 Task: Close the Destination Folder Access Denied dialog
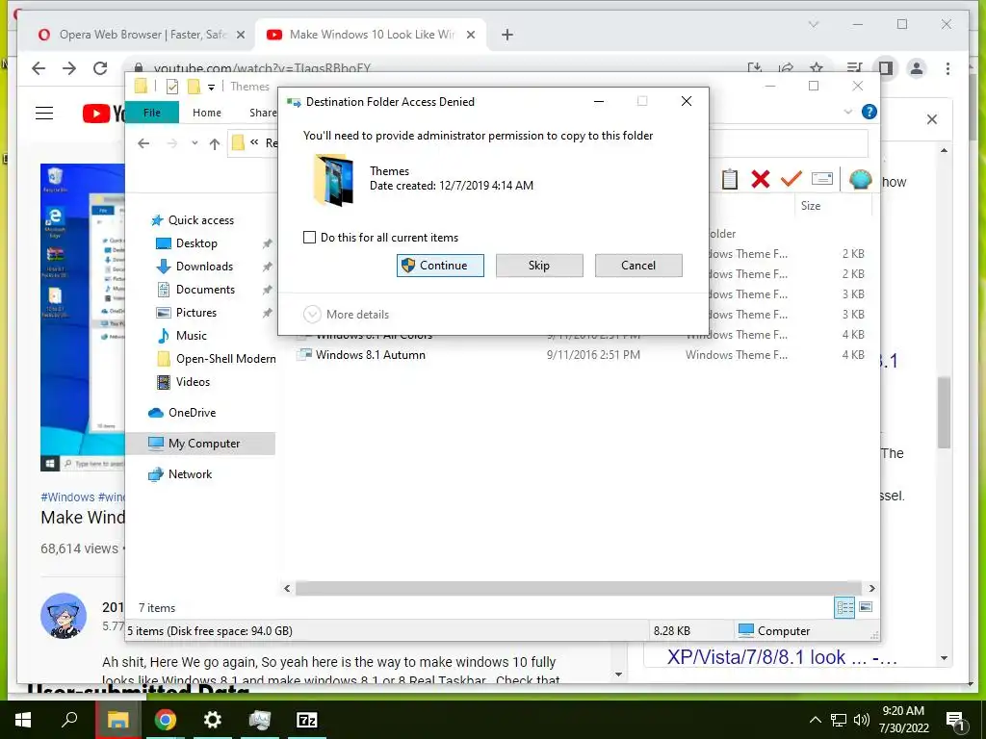[687, 101]
